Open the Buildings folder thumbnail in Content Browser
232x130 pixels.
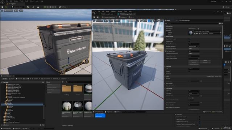coord(67,89)
